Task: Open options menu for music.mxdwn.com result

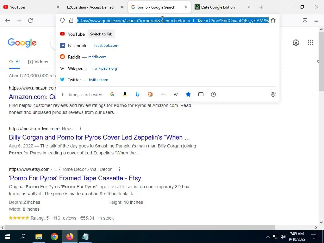Action: [x=80, y=129]
